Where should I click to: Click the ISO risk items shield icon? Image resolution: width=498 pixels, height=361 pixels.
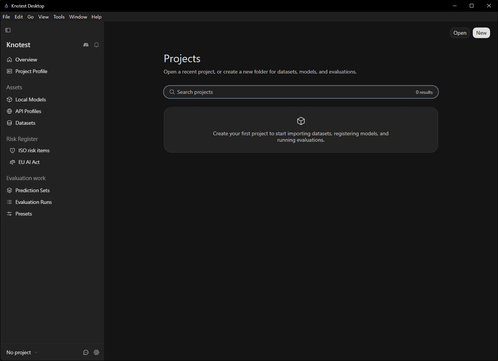tap(12, 150)
